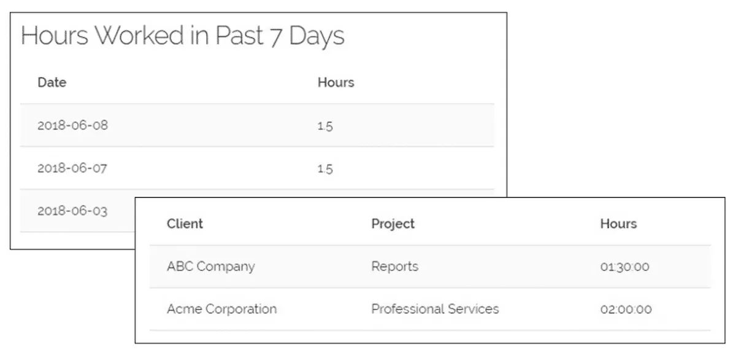This screenshot has height=355, width=736.
Task: Select the 1.5 hours value for 2018-06-07
Action: coord(325,169)
